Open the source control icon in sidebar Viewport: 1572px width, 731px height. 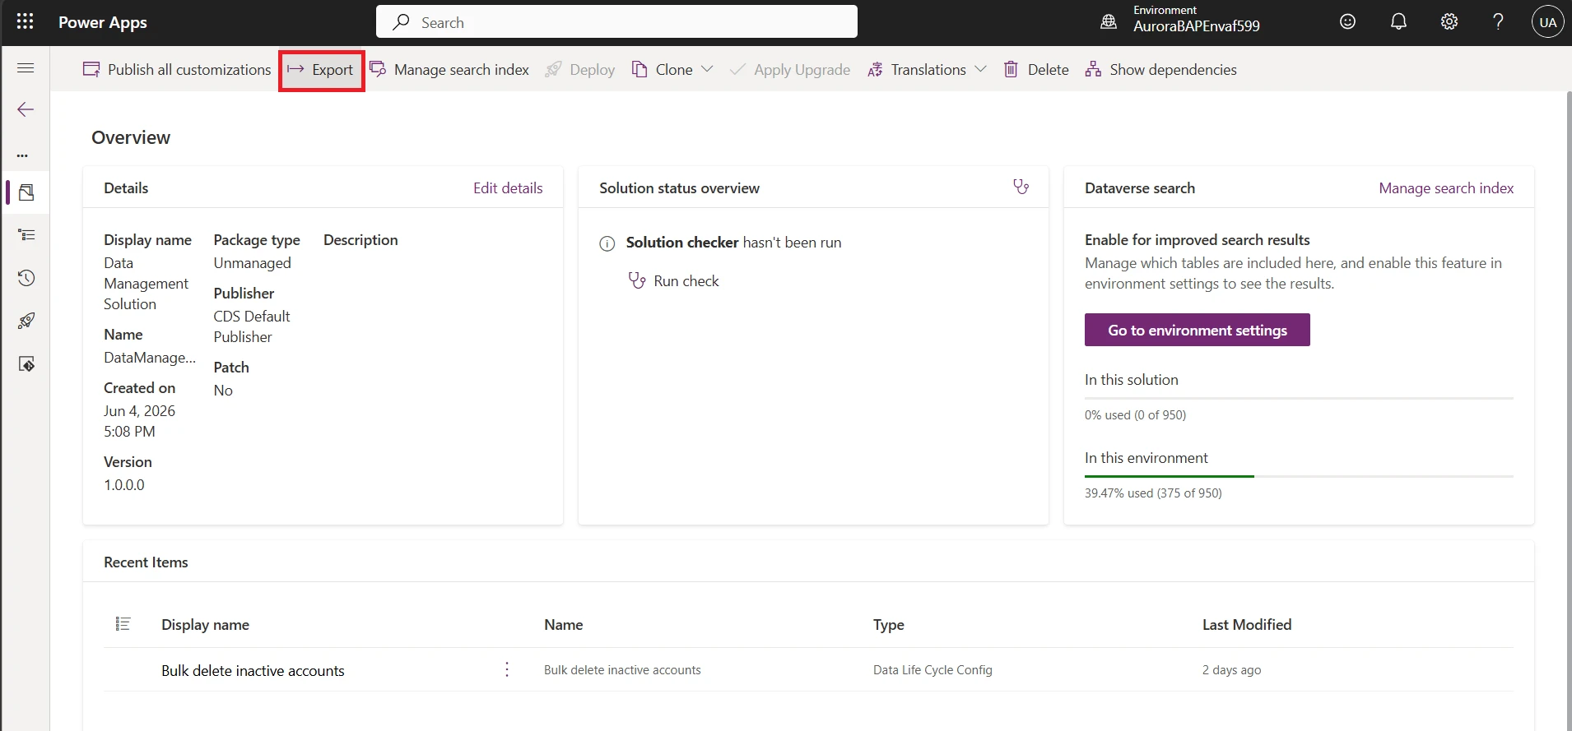tap(26, 363)
